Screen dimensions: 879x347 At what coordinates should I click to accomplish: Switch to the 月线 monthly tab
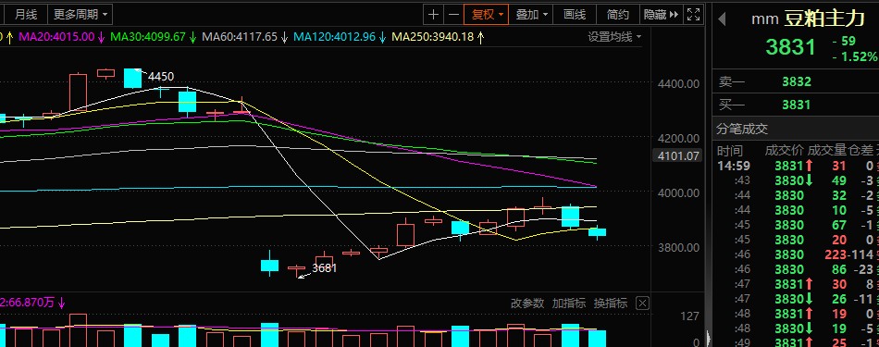pos(26,15)
